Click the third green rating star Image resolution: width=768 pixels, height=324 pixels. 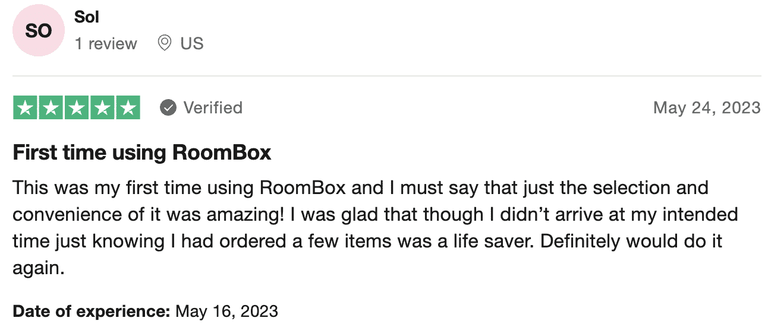(x=76, y=107)
